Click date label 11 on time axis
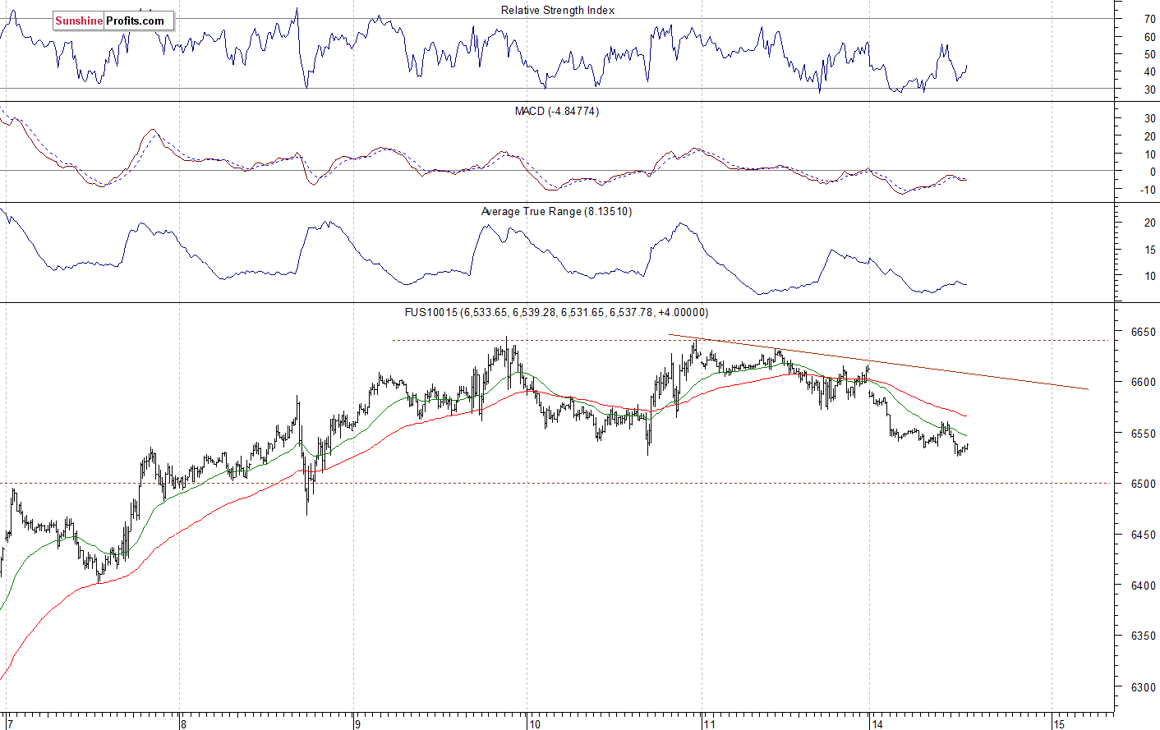Image resolution: width=1160 pixels, height=730 pixels. 709,724
